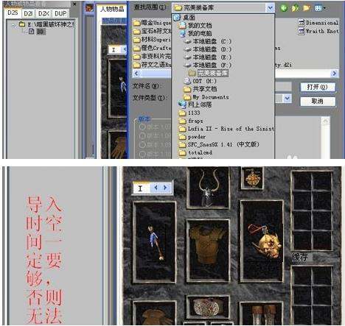This screenshot has height=326, width=345.
Task: Open the file type dropdown arrow
Action: (x=287, y=99)
